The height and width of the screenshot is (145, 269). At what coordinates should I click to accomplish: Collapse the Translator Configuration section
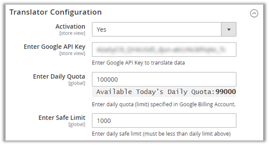point(254,14)
